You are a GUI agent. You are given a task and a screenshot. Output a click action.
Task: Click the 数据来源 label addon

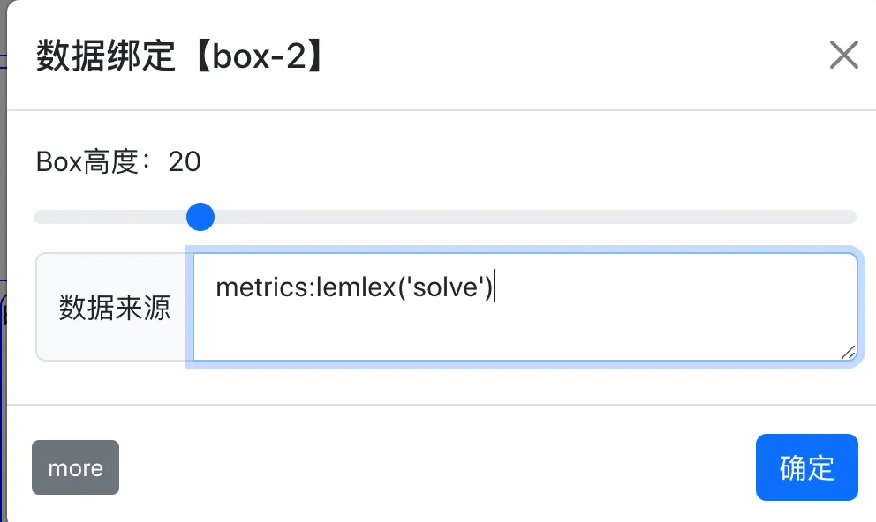click(x=114, y=308)
